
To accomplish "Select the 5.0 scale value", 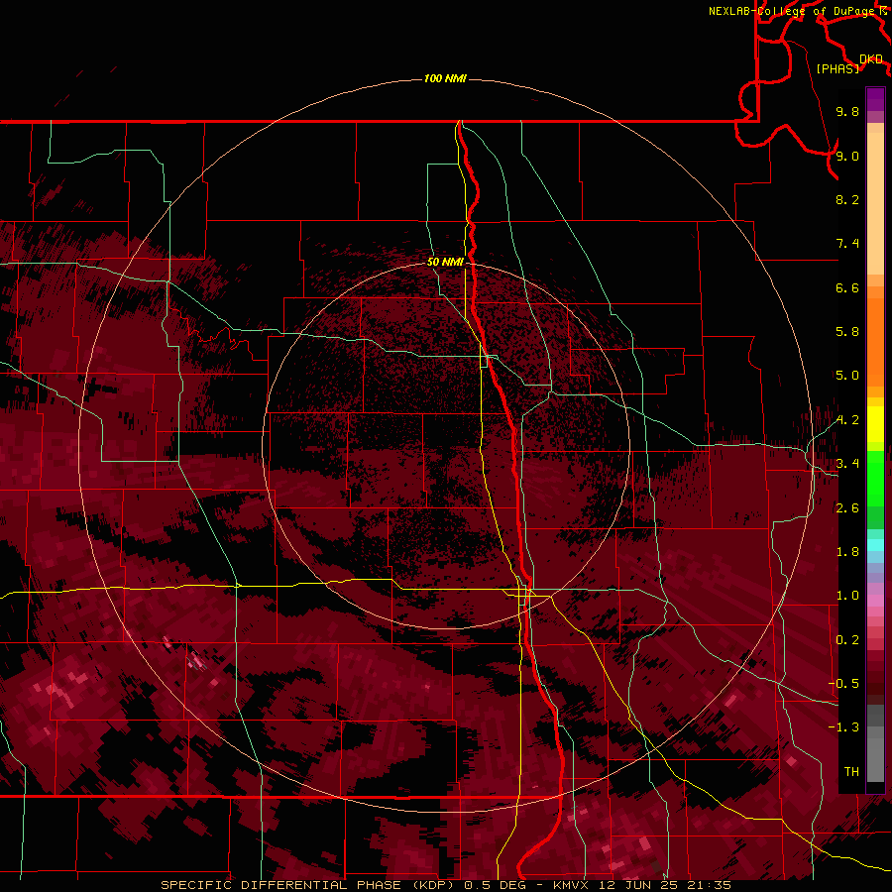I will click(x=847, y=376).
